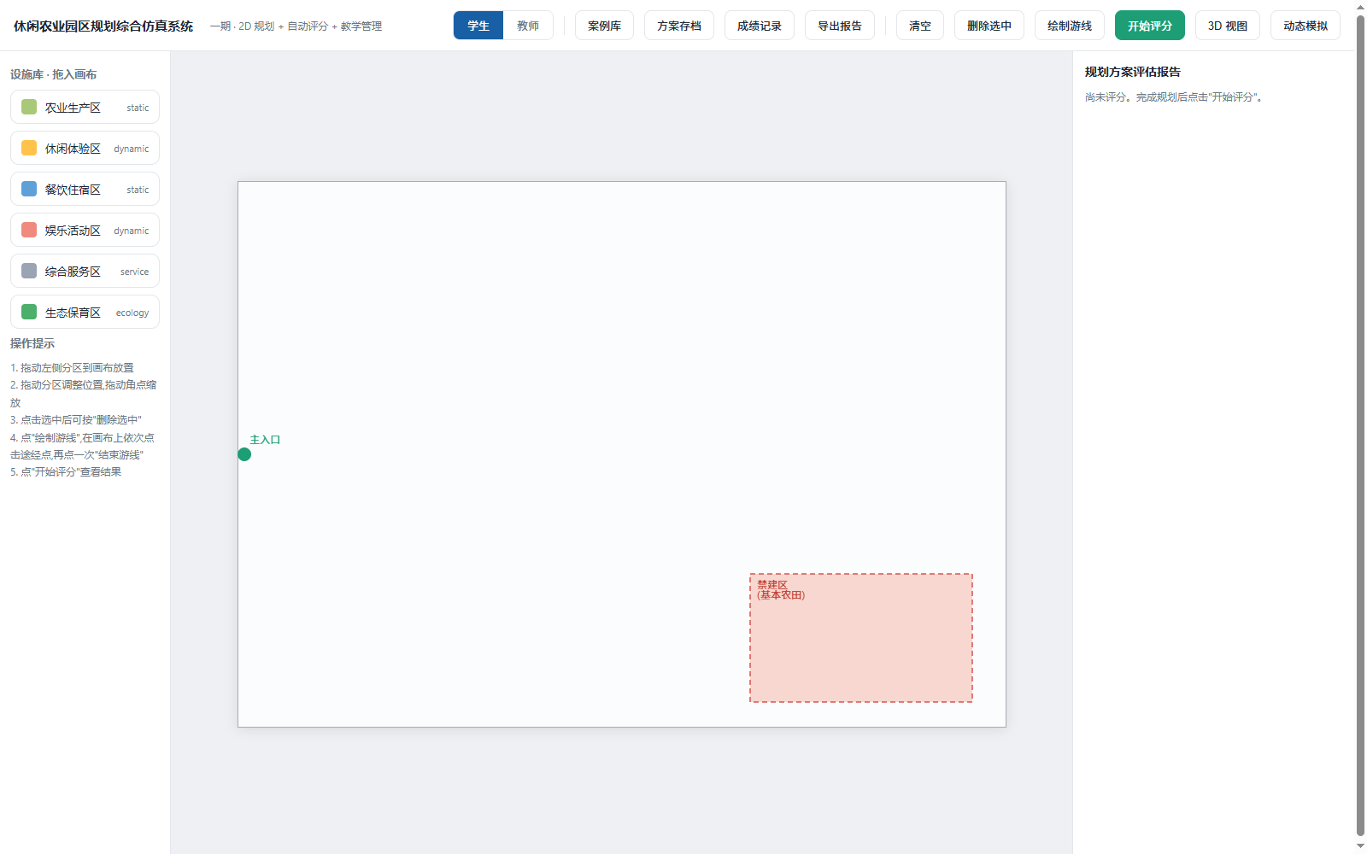Clear the canvas with 清空
Screen dimensions: 1367x854
click(920, 26)
